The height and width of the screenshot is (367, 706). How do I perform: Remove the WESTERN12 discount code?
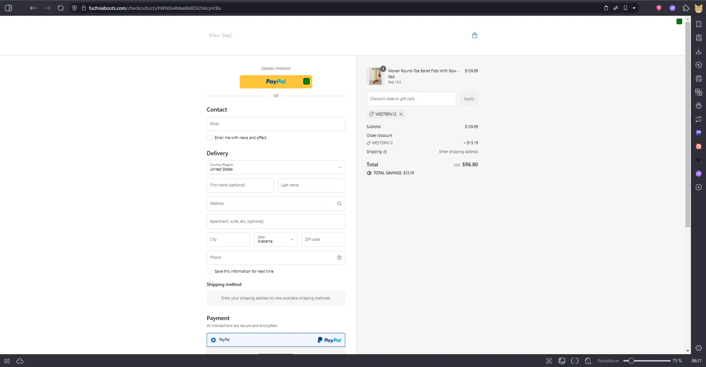click(401, 114)
